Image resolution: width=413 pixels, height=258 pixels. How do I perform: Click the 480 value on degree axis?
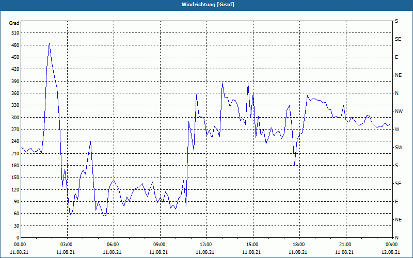[x=15, y=45]
